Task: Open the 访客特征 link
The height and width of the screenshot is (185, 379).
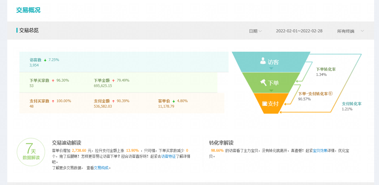Action: [168, 157]
